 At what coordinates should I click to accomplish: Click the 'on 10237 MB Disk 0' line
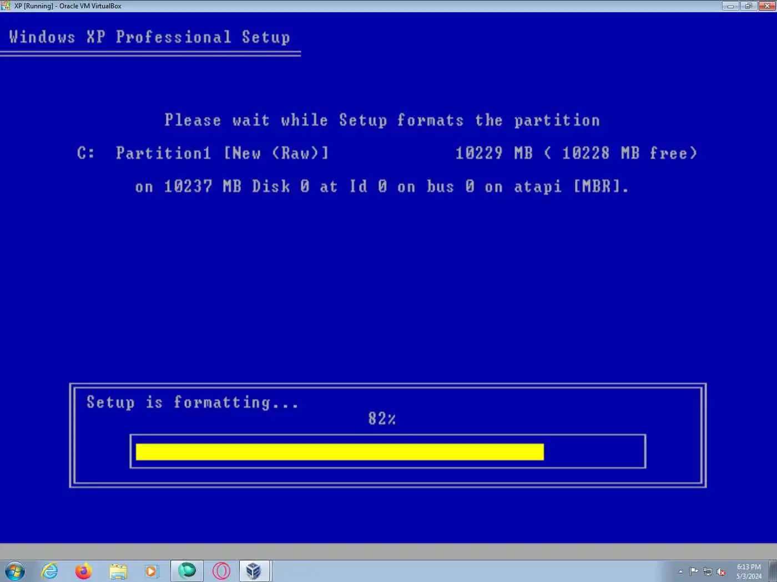point(382,186)
